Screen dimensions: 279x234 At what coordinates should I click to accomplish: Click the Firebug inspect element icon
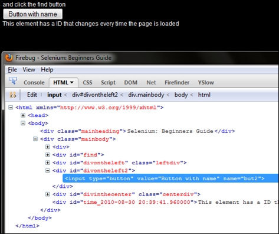13,81
